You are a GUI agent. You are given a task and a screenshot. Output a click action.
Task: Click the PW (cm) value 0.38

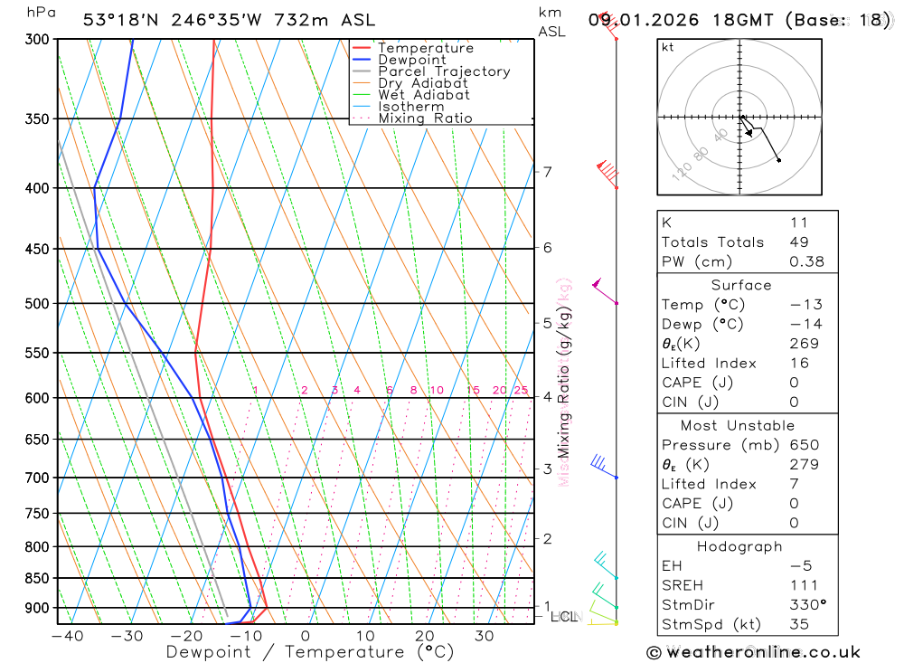[x=806, y=262]
